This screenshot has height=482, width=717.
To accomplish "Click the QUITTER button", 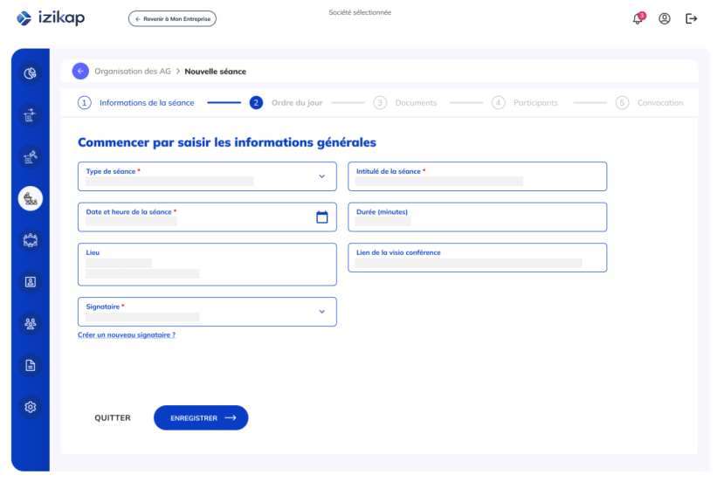I will tap(113, 418).
